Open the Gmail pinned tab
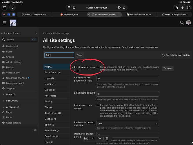Viewport: 193px width, 145px height. pyautogui.click(x=3, y=14)
